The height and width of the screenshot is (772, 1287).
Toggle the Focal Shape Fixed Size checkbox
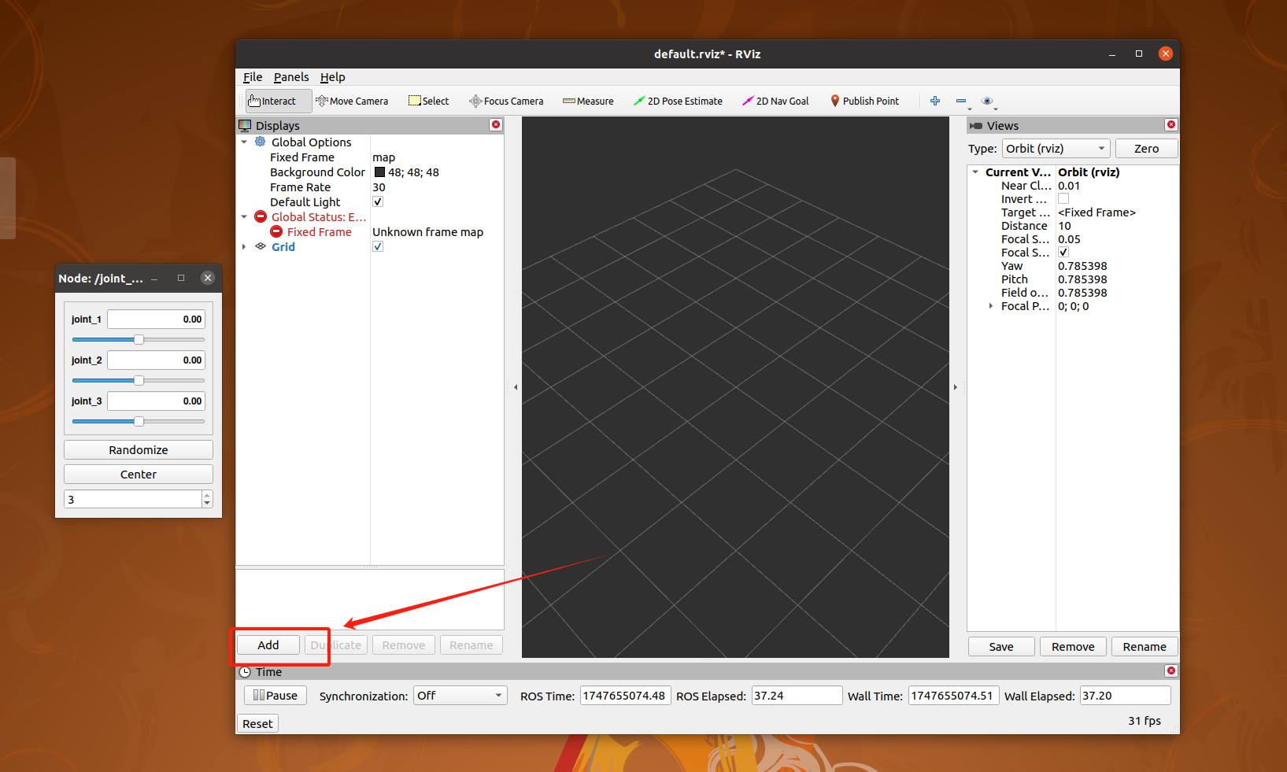coord(1063,252)
